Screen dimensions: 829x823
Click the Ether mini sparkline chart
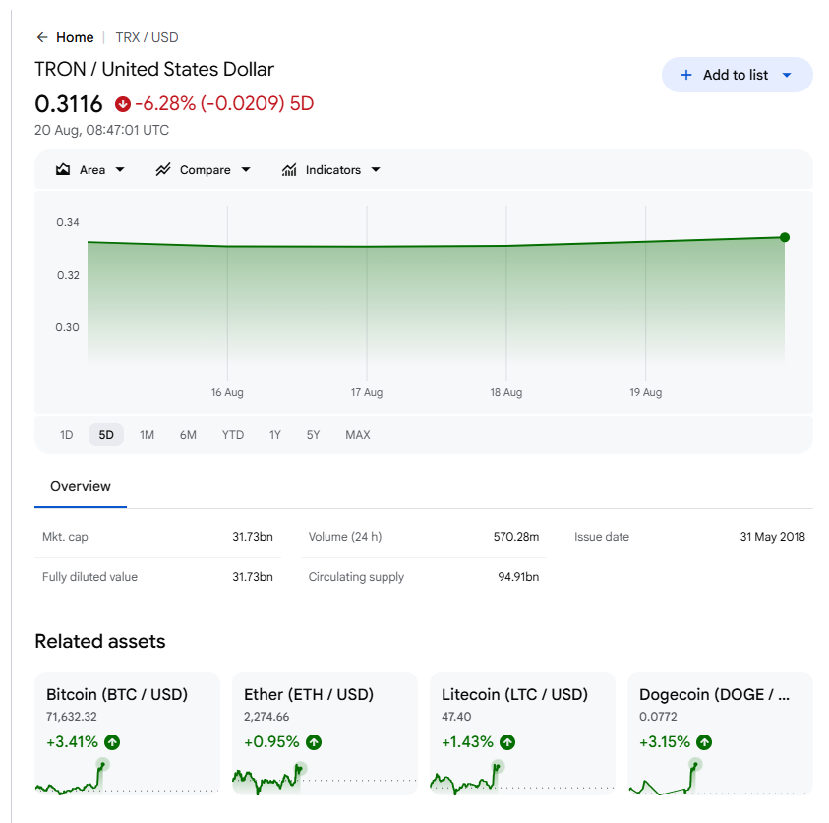[x=325, y=778]
